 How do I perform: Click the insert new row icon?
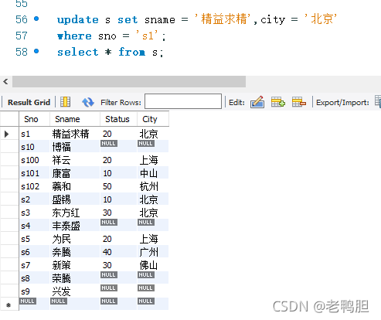278,102
